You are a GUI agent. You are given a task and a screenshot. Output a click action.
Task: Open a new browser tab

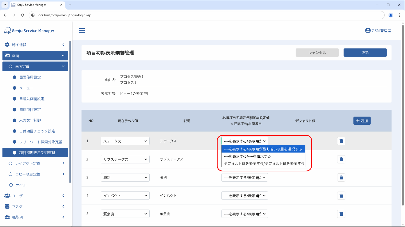coord(70,5)
